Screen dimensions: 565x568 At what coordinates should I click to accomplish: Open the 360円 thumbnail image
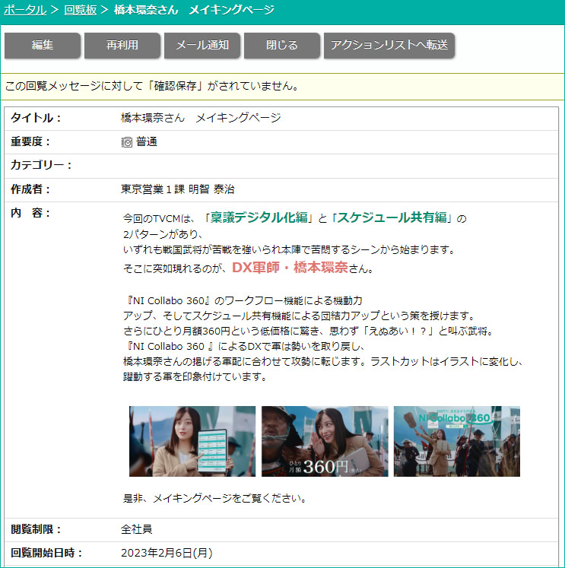(325, 441)
